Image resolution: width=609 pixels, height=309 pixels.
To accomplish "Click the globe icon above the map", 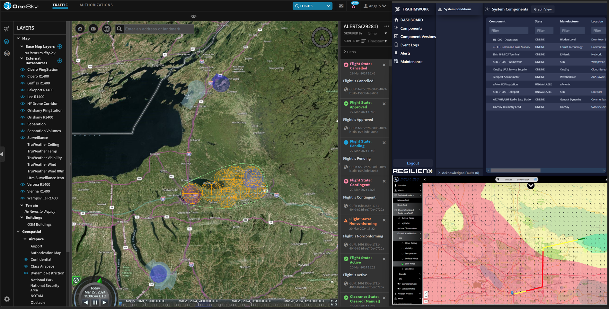I will click(106, 29).
